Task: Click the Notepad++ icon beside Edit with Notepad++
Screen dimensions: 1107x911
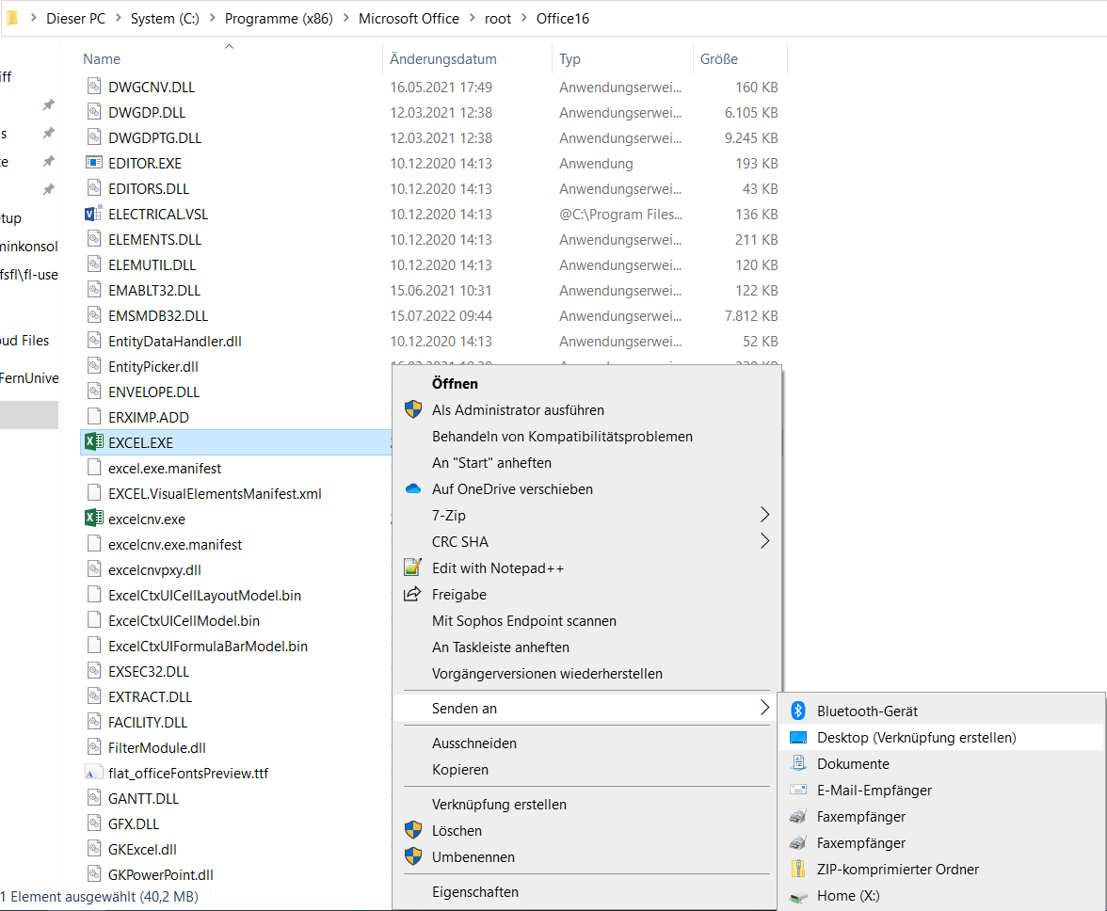Action: coord(411,567)
